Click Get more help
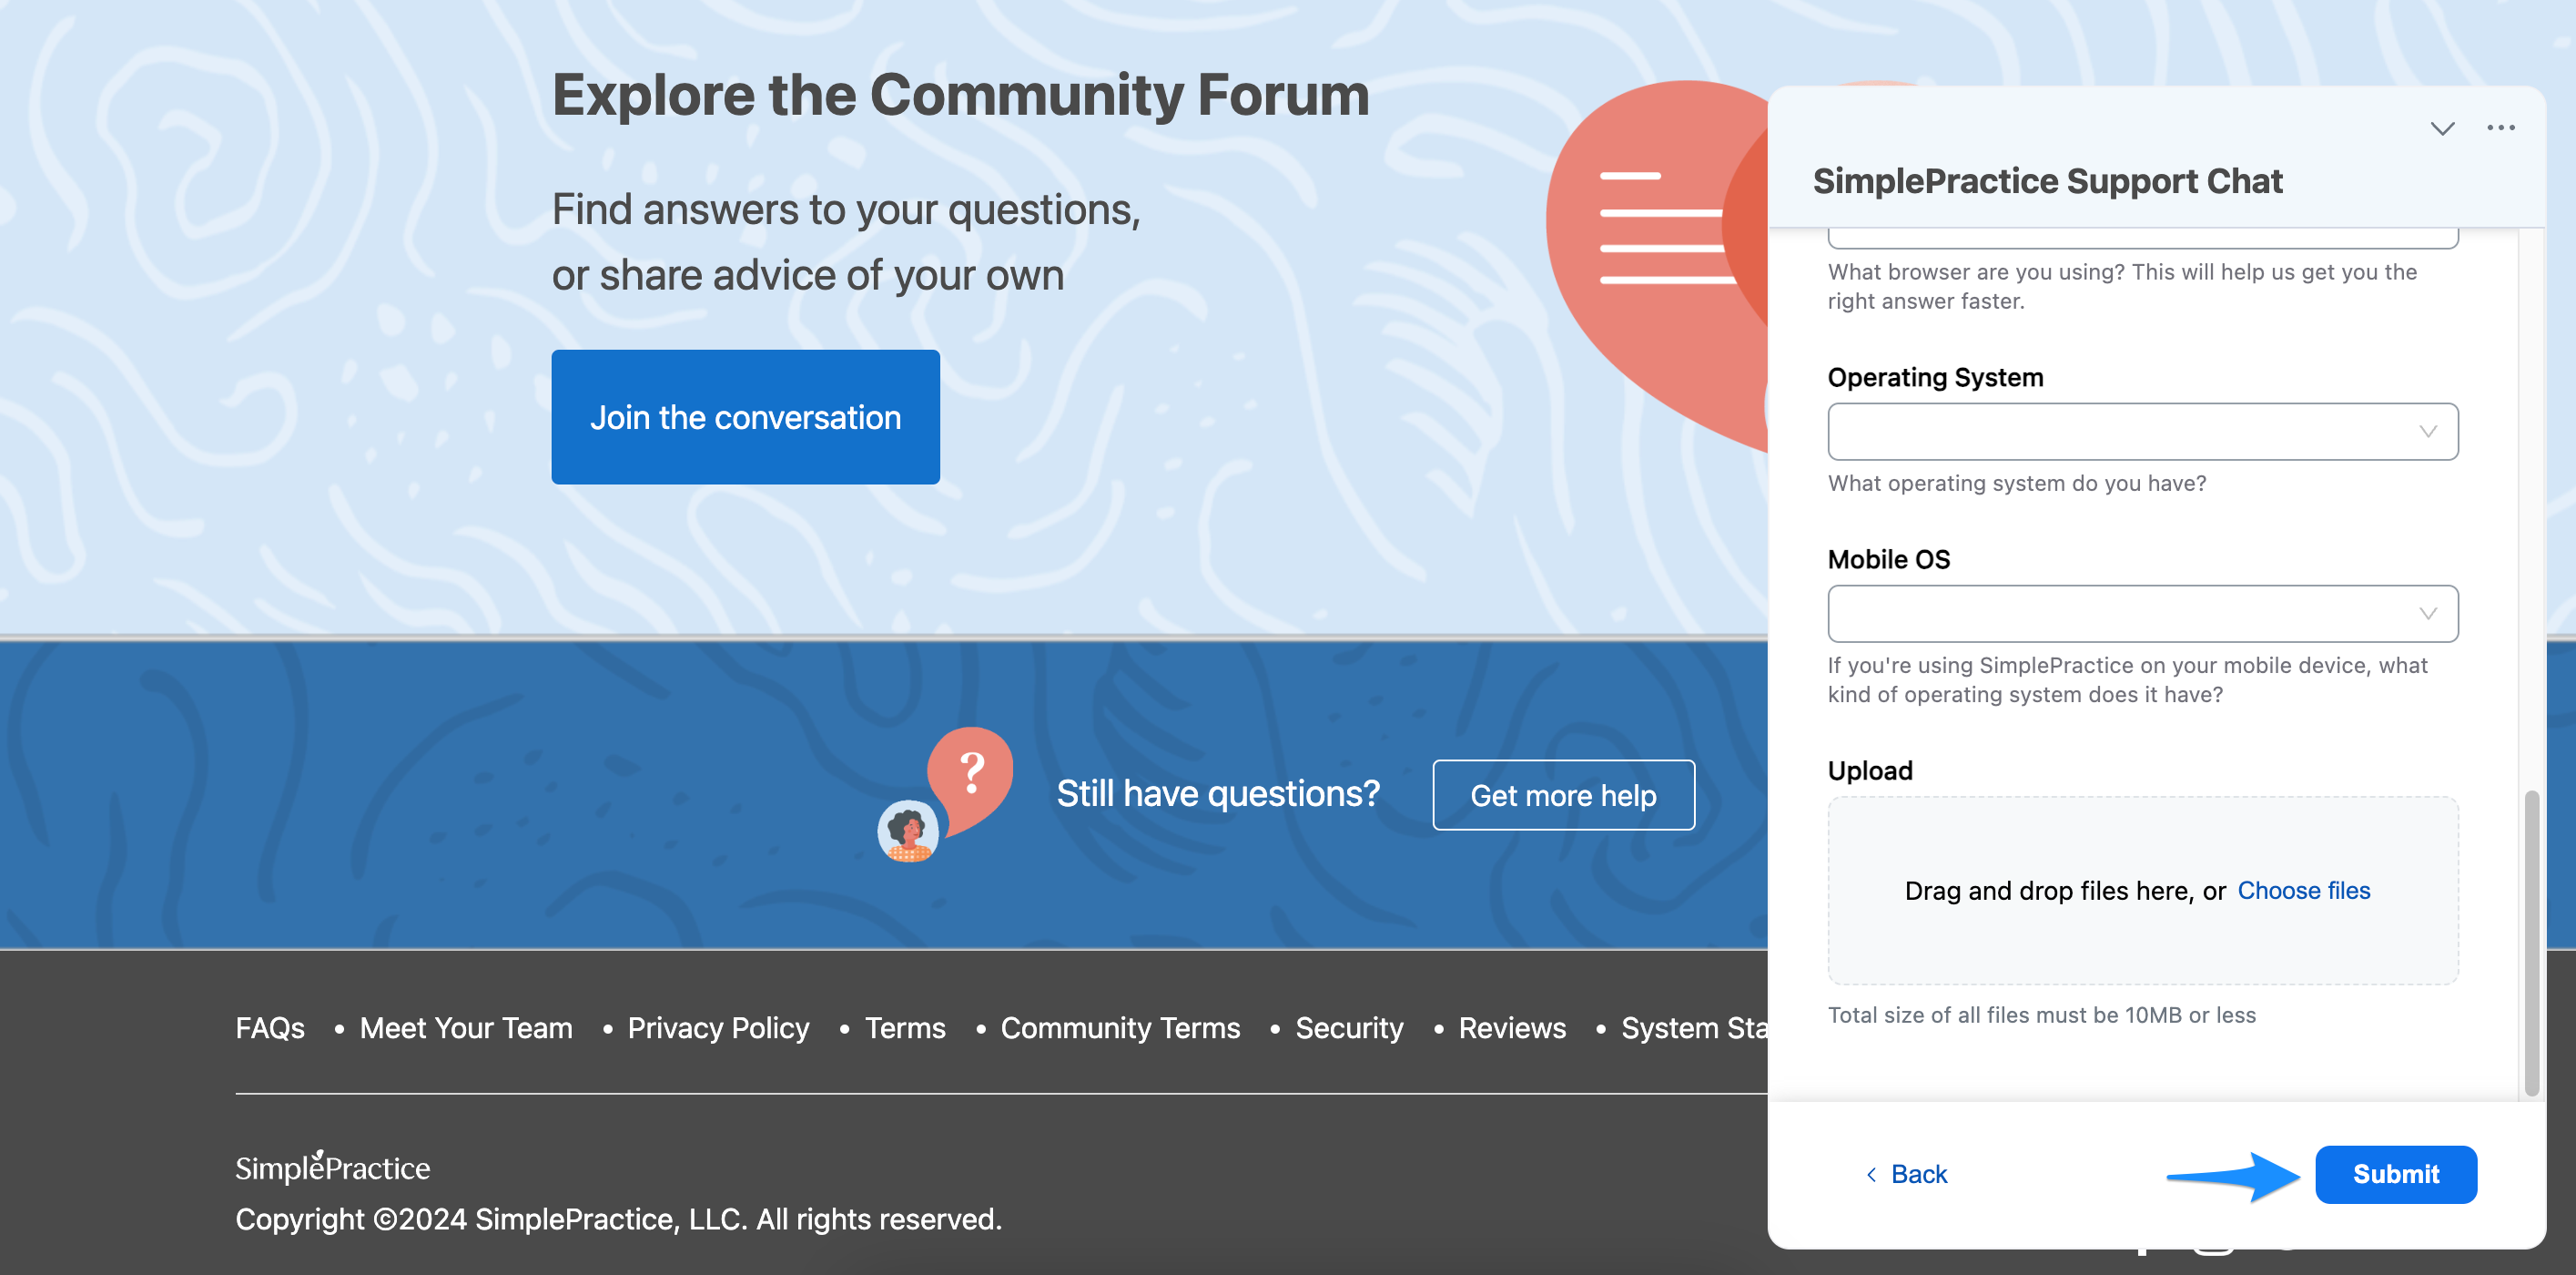This screenshot has height=1275, width=2576. tap(1563, 795)
